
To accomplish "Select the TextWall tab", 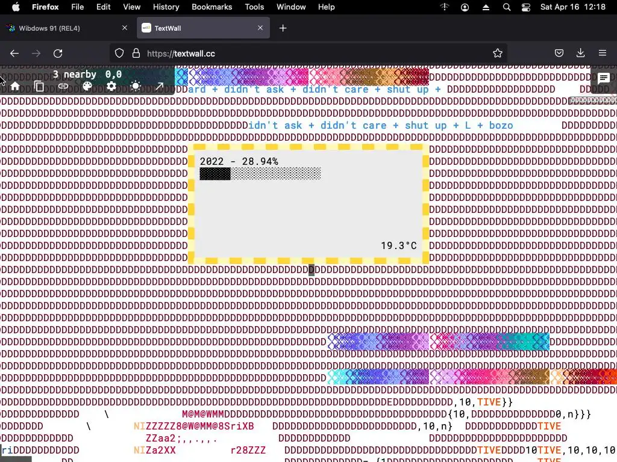I will (x=203, y=28).
